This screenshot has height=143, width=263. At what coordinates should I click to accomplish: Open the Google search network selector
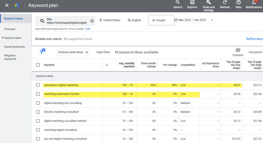[x=161, y=20]
